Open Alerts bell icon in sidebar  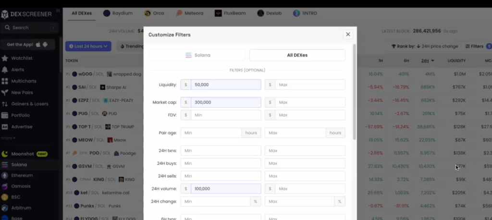[5, 70]
